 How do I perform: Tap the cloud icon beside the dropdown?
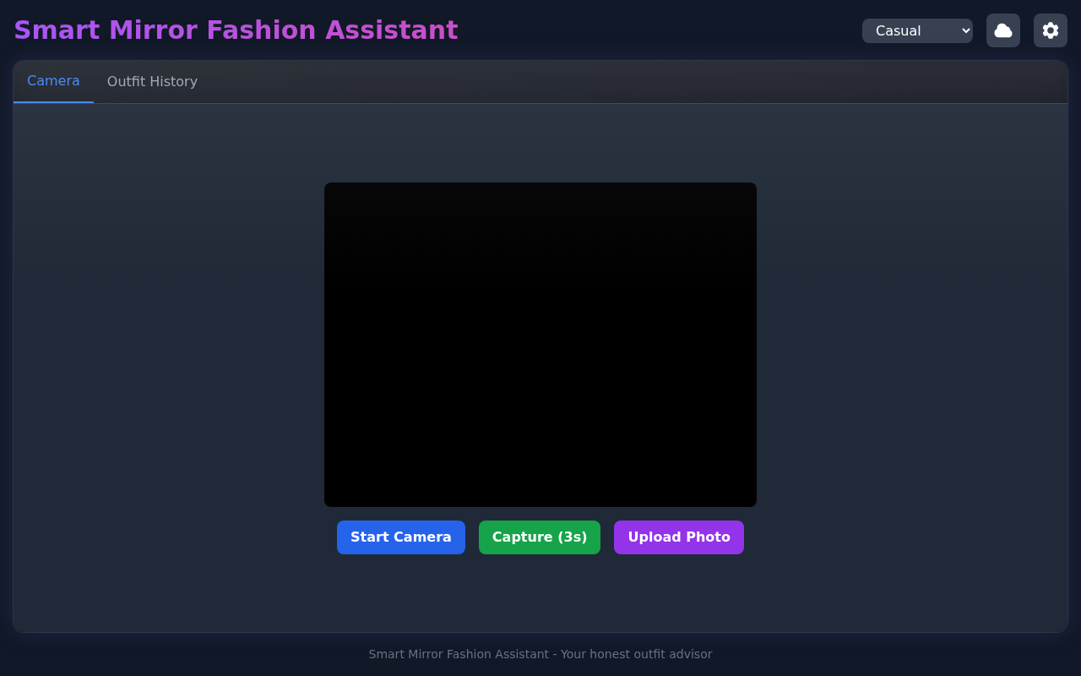point(1003,30)
